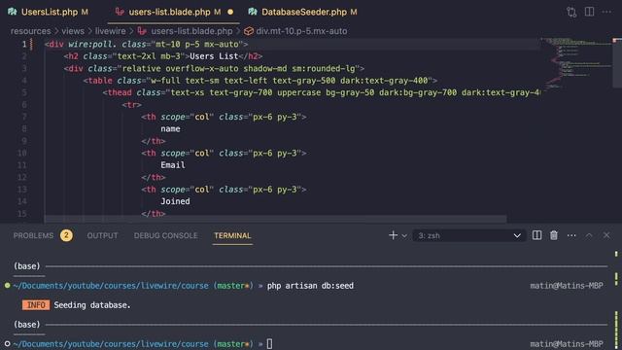Open terminal panel more actions ellipsis

(571, 235)
